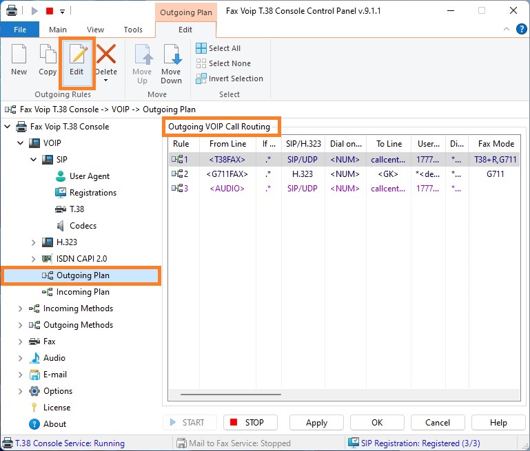Click the Delete red X icon
The image size is (530, 451).
(106, 54)
